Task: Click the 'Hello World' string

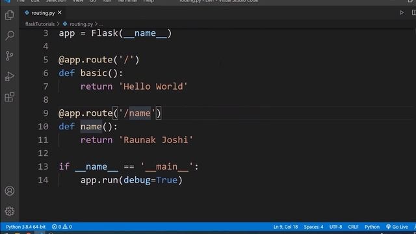Action: (x=153, y=86)
